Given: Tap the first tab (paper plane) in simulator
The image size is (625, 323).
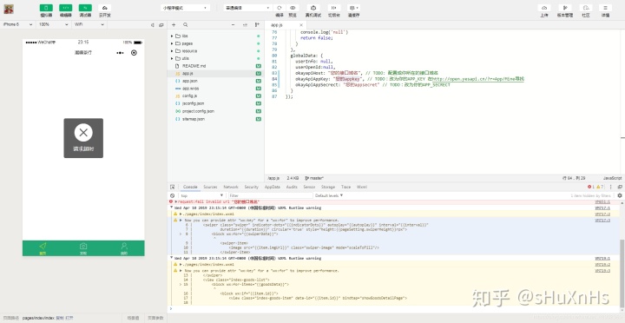Looking at the screenshot, I should (43, 248).
